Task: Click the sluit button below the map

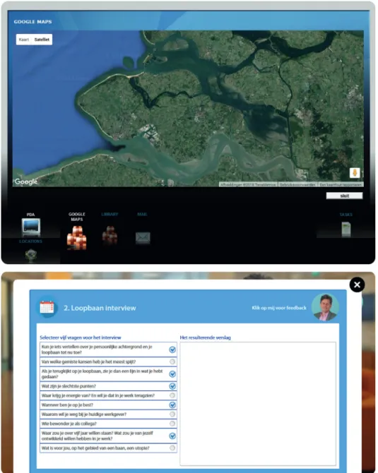Action: (344, 196)
